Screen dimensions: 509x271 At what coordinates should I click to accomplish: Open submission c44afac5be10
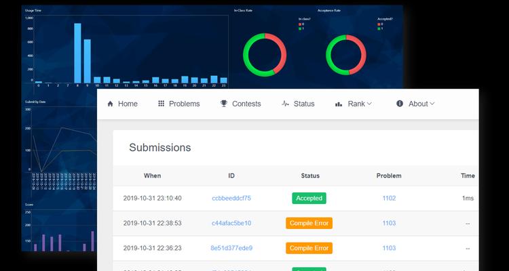(x=231, y=223)
